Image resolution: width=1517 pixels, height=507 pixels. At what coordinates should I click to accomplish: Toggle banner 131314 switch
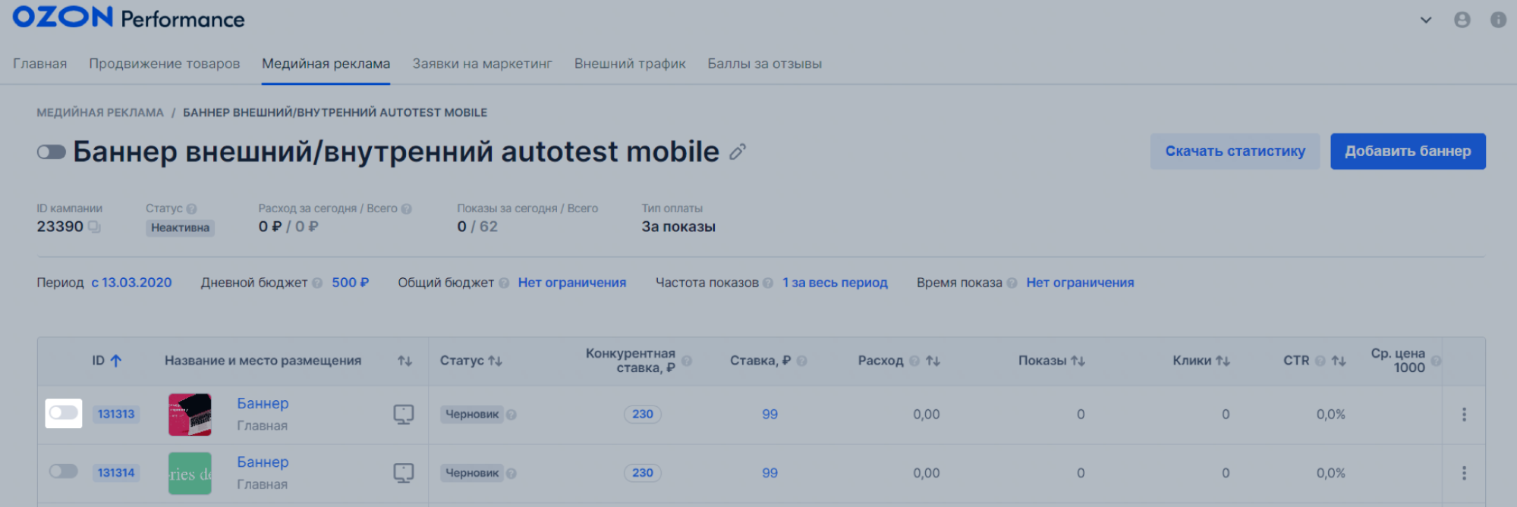[64, 471]
